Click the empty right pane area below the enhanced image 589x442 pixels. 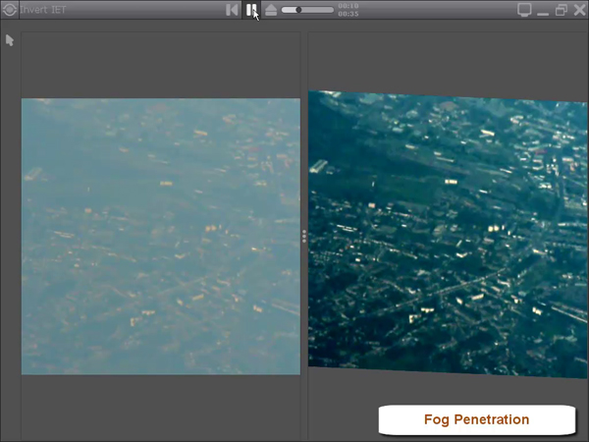click(344, 403)
